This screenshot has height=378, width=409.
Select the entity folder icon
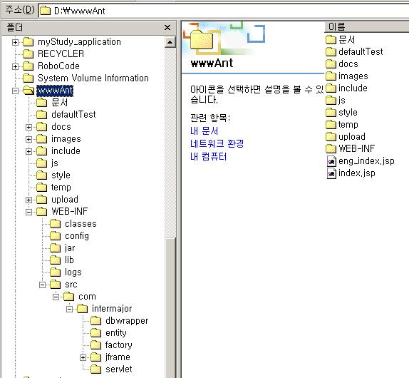tap(95, 333)
